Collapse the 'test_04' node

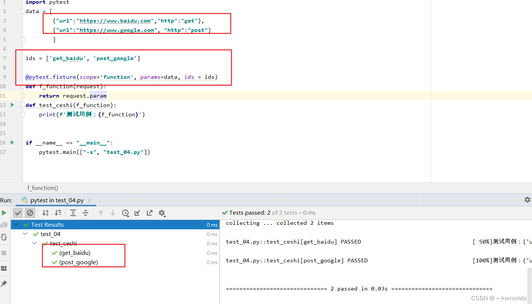[x=25, y=234]
